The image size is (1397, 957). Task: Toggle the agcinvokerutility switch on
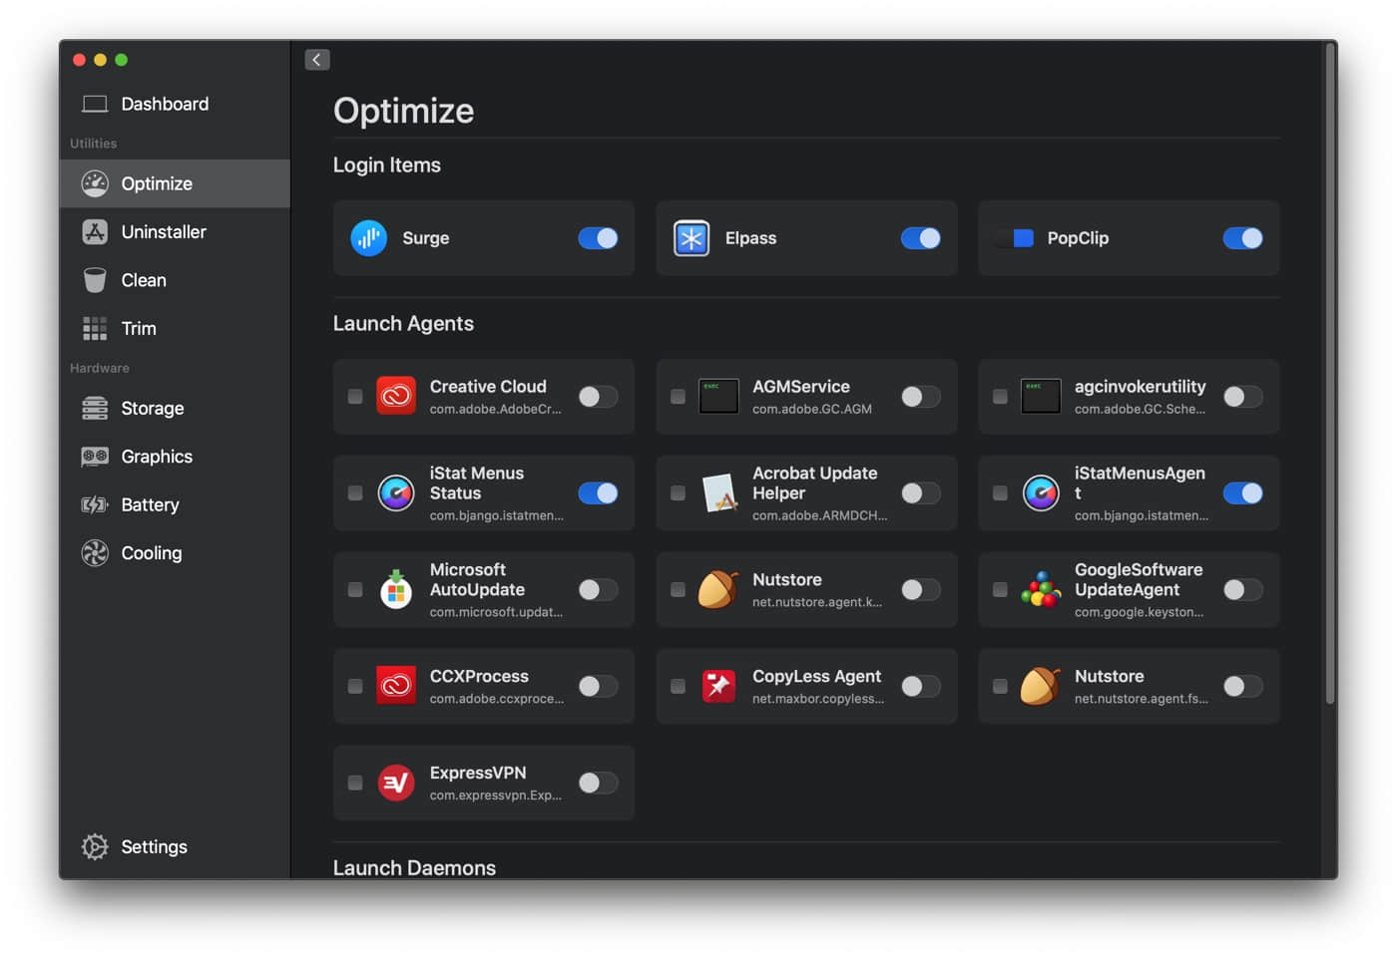pos(1242,397)
